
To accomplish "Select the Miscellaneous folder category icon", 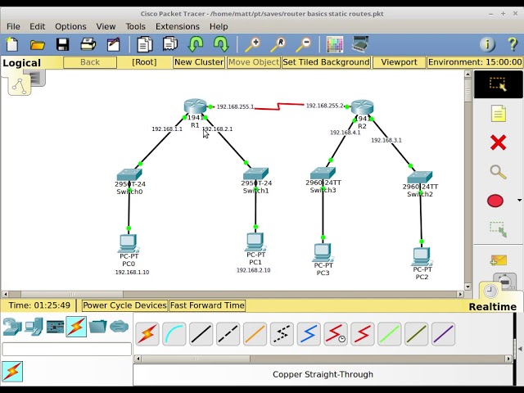I will (98, 327).
